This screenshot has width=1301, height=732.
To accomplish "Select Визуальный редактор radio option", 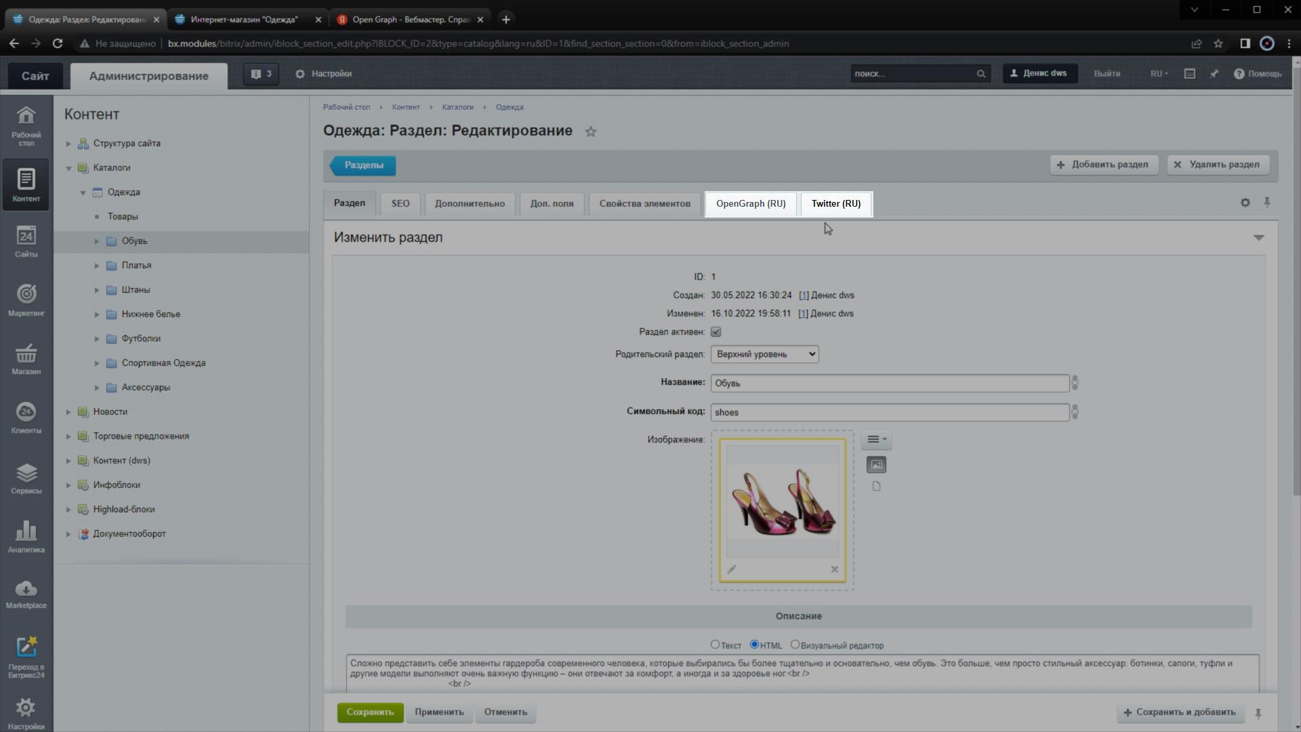I will pos(795,645).
